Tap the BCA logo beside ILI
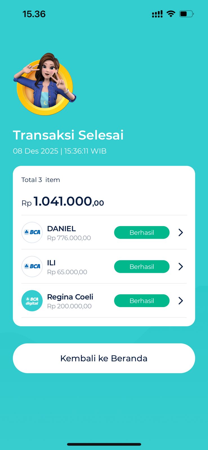 32,266
